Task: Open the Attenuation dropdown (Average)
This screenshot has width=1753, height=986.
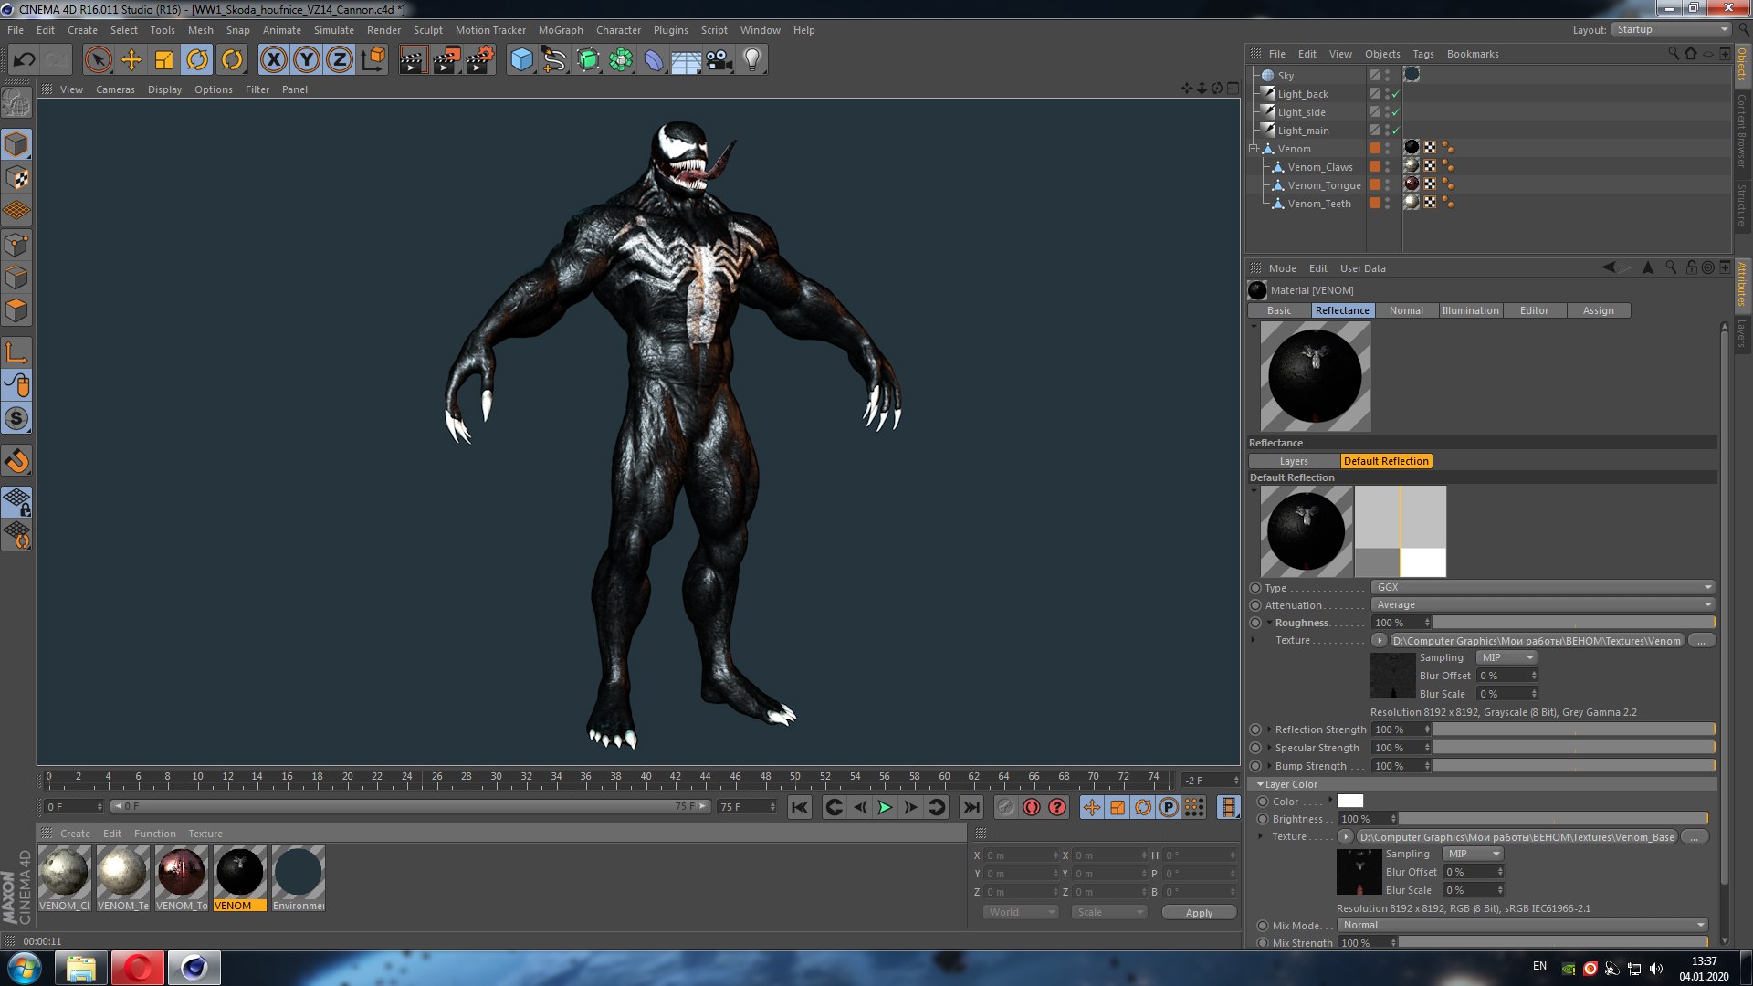Action: click(1543, 604)
